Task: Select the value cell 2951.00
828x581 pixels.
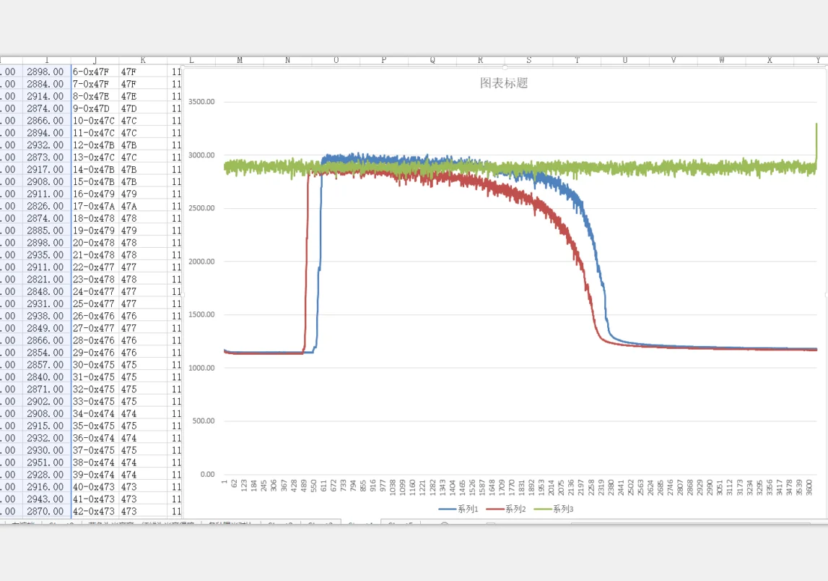Action: click(46, 462)
